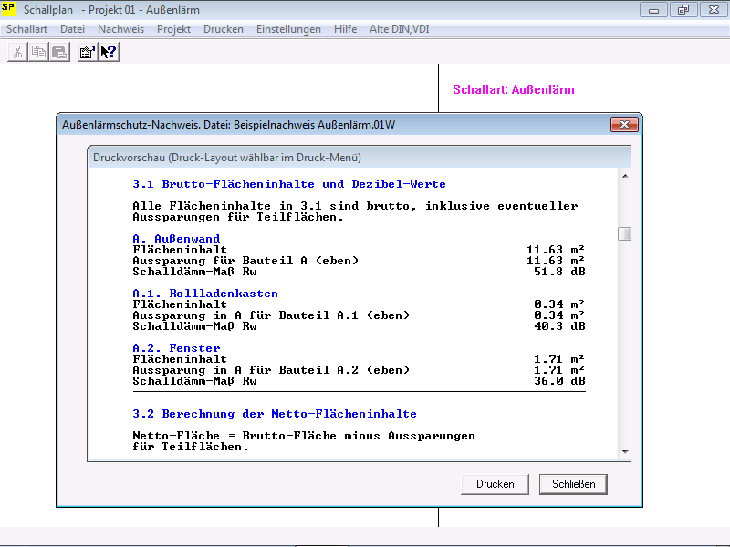Viewport: 730px width, 547px height.
Task: Click the Schließen button
Action: point(574,484)
